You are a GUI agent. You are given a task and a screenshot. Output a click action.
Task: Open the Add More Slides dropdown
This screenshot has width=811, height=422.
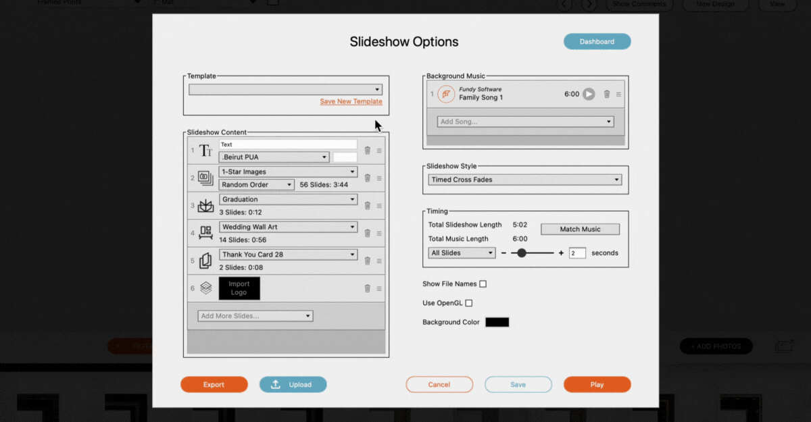[255, 316]
